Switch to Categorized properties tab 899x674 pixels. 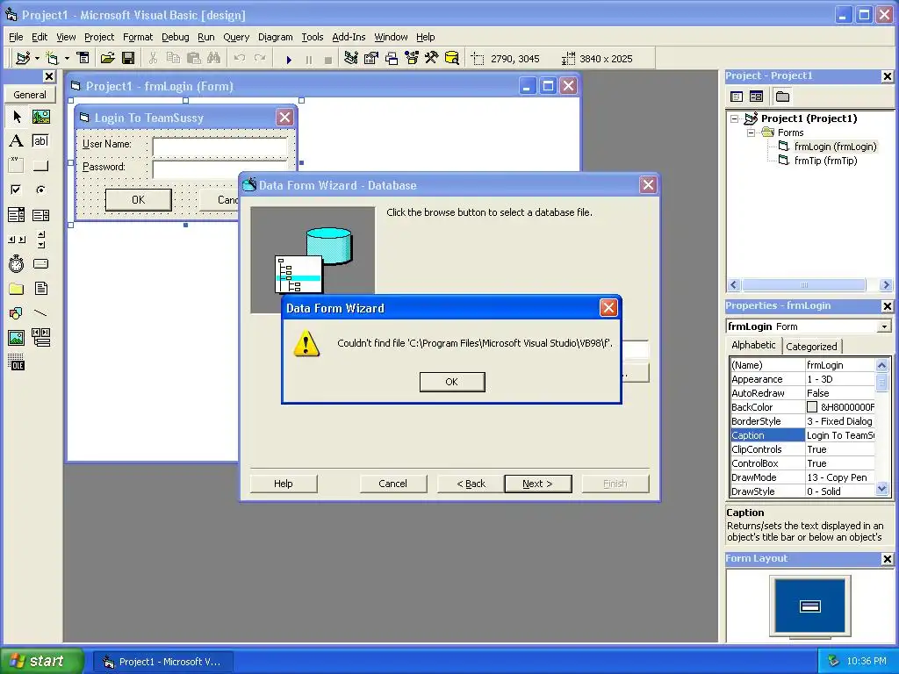[x=811, y=347]
